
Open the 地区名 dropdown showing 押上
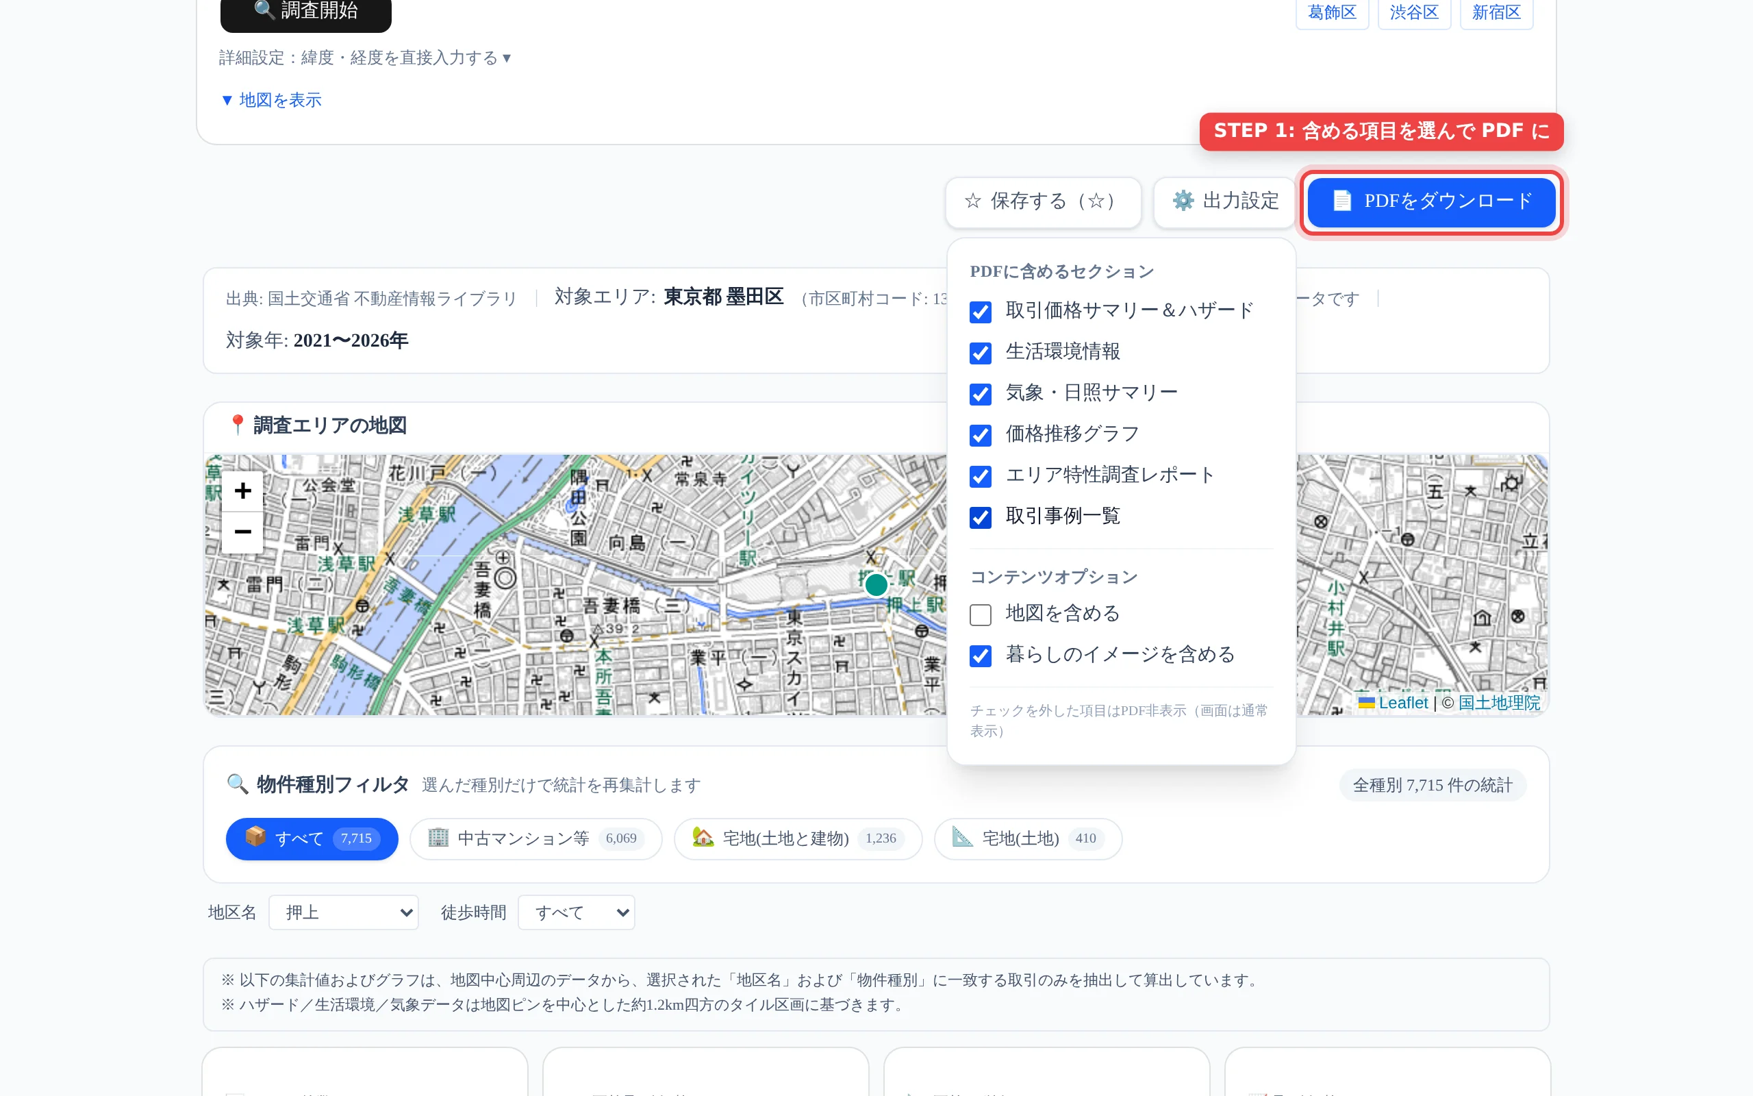(343, 912)
